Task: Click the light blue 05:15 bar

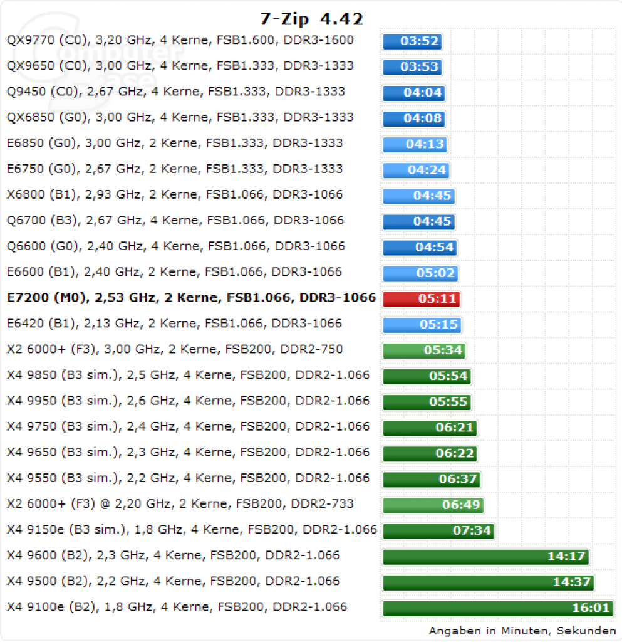Action: (x=422, y=325)
